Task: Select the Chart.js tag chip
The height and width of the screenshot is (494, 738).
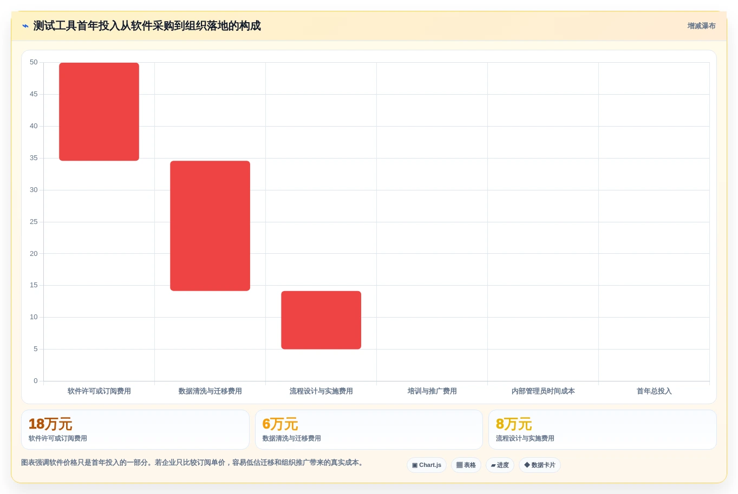Action: 427,465
